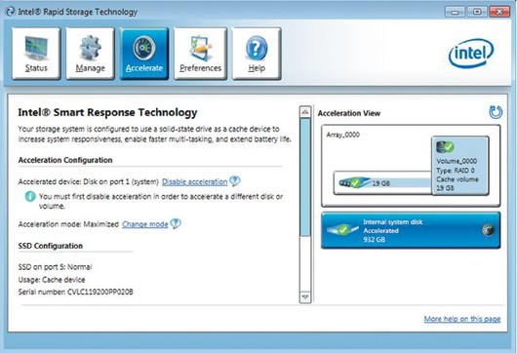
Task: Click the info icon beside disable acceleration notice
Action: pyautogui.click(x=30, y=196)
